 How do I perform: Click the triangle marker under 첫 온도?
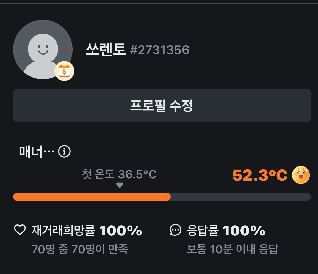119,185
